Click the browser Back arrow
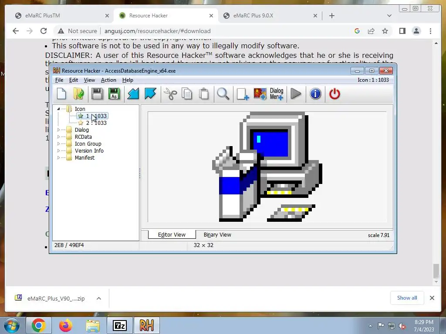 click(16, 31)
